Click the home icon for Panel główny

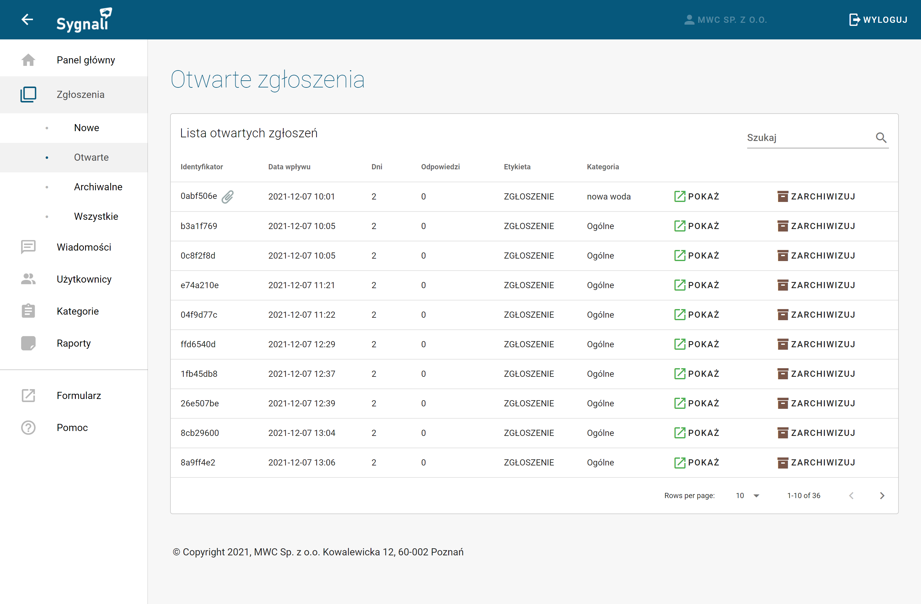pos(28,60)
